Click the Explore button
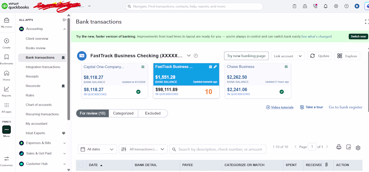 pos(347,56)
